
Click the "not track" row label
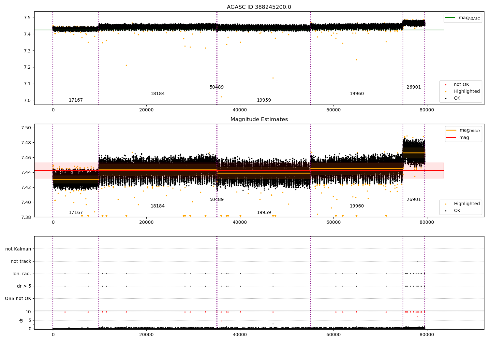coord(21,261)
